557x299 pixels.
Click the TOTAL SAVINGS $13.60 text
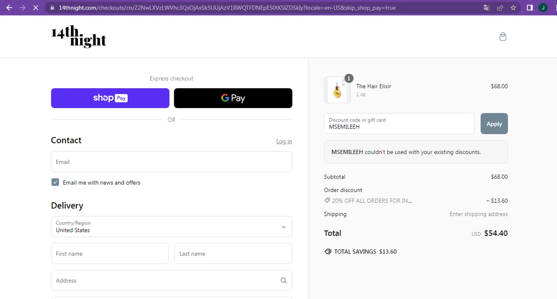click(x=365, y=252)
